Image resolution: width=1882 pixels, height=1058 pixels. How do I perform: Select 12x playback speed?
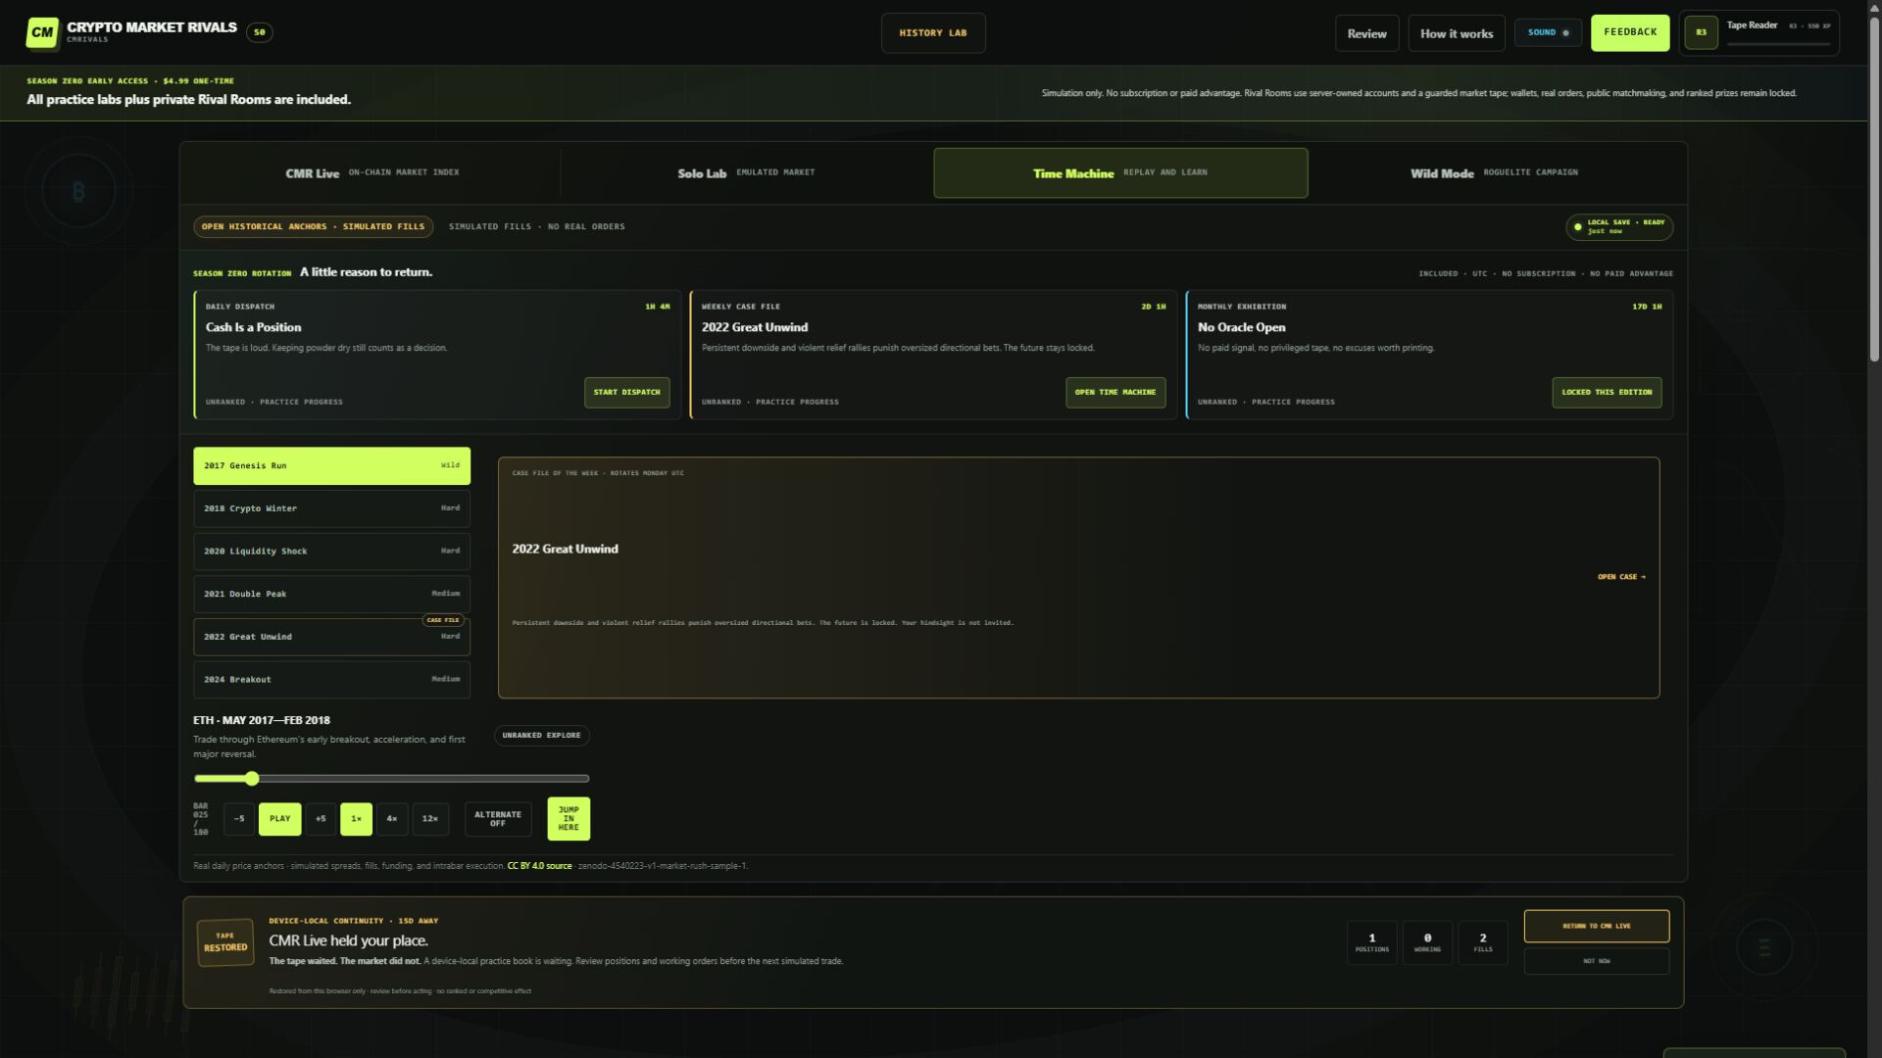click(430, 819)
